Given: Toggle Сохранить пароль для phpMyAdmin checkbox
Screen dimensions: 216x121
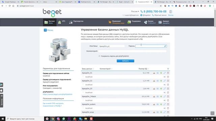Looking at the screenshot, I should 99,56.
